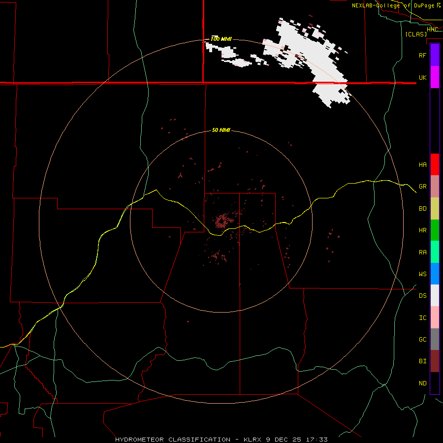The image size is (443, 443).
Task: Click the HHC product label
Action: (432, 29)
